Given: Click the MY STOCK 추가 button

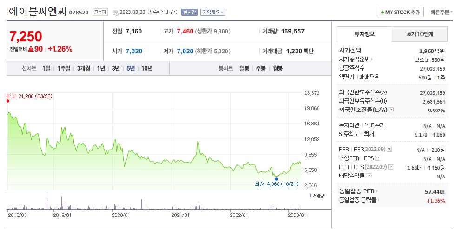Looking at the screenshot, I should (400, 12).
